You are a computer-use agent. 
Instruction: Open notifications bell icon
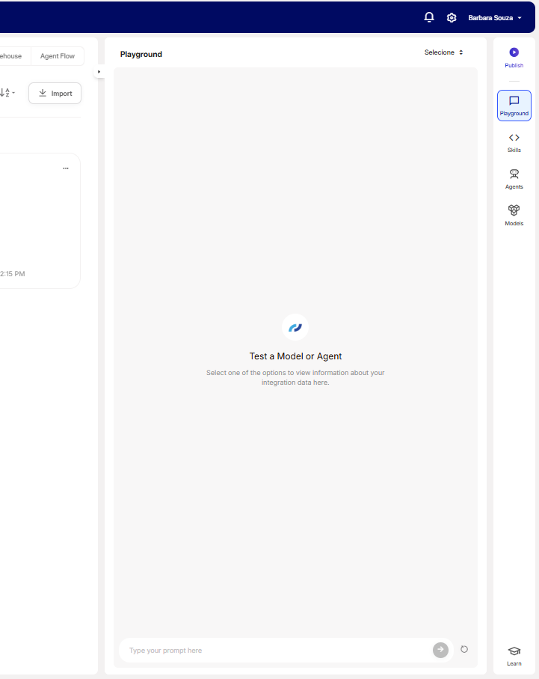pos(429,17)
